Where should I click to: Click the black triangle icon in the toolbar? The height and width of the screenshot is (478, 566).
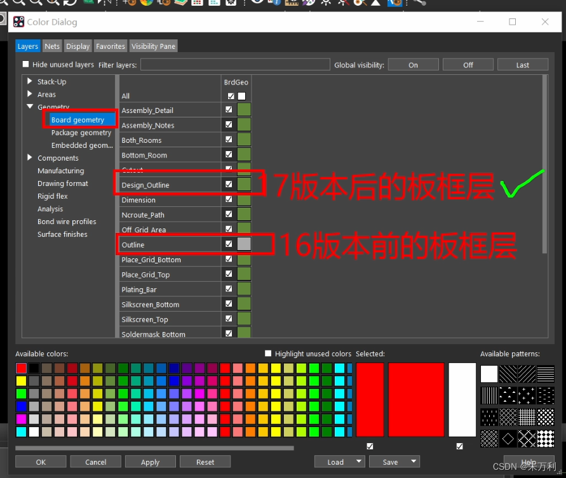[x=374, y=4]
